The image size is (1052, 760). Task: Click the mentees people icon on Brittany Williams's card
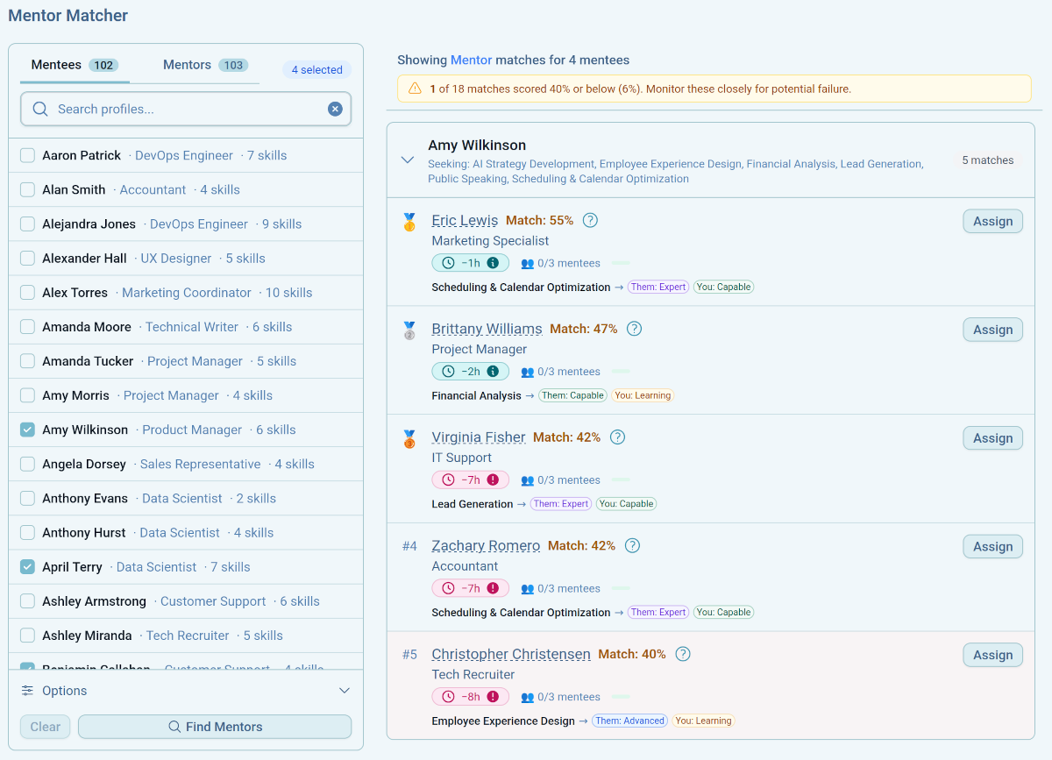click(x=526, y=371)
